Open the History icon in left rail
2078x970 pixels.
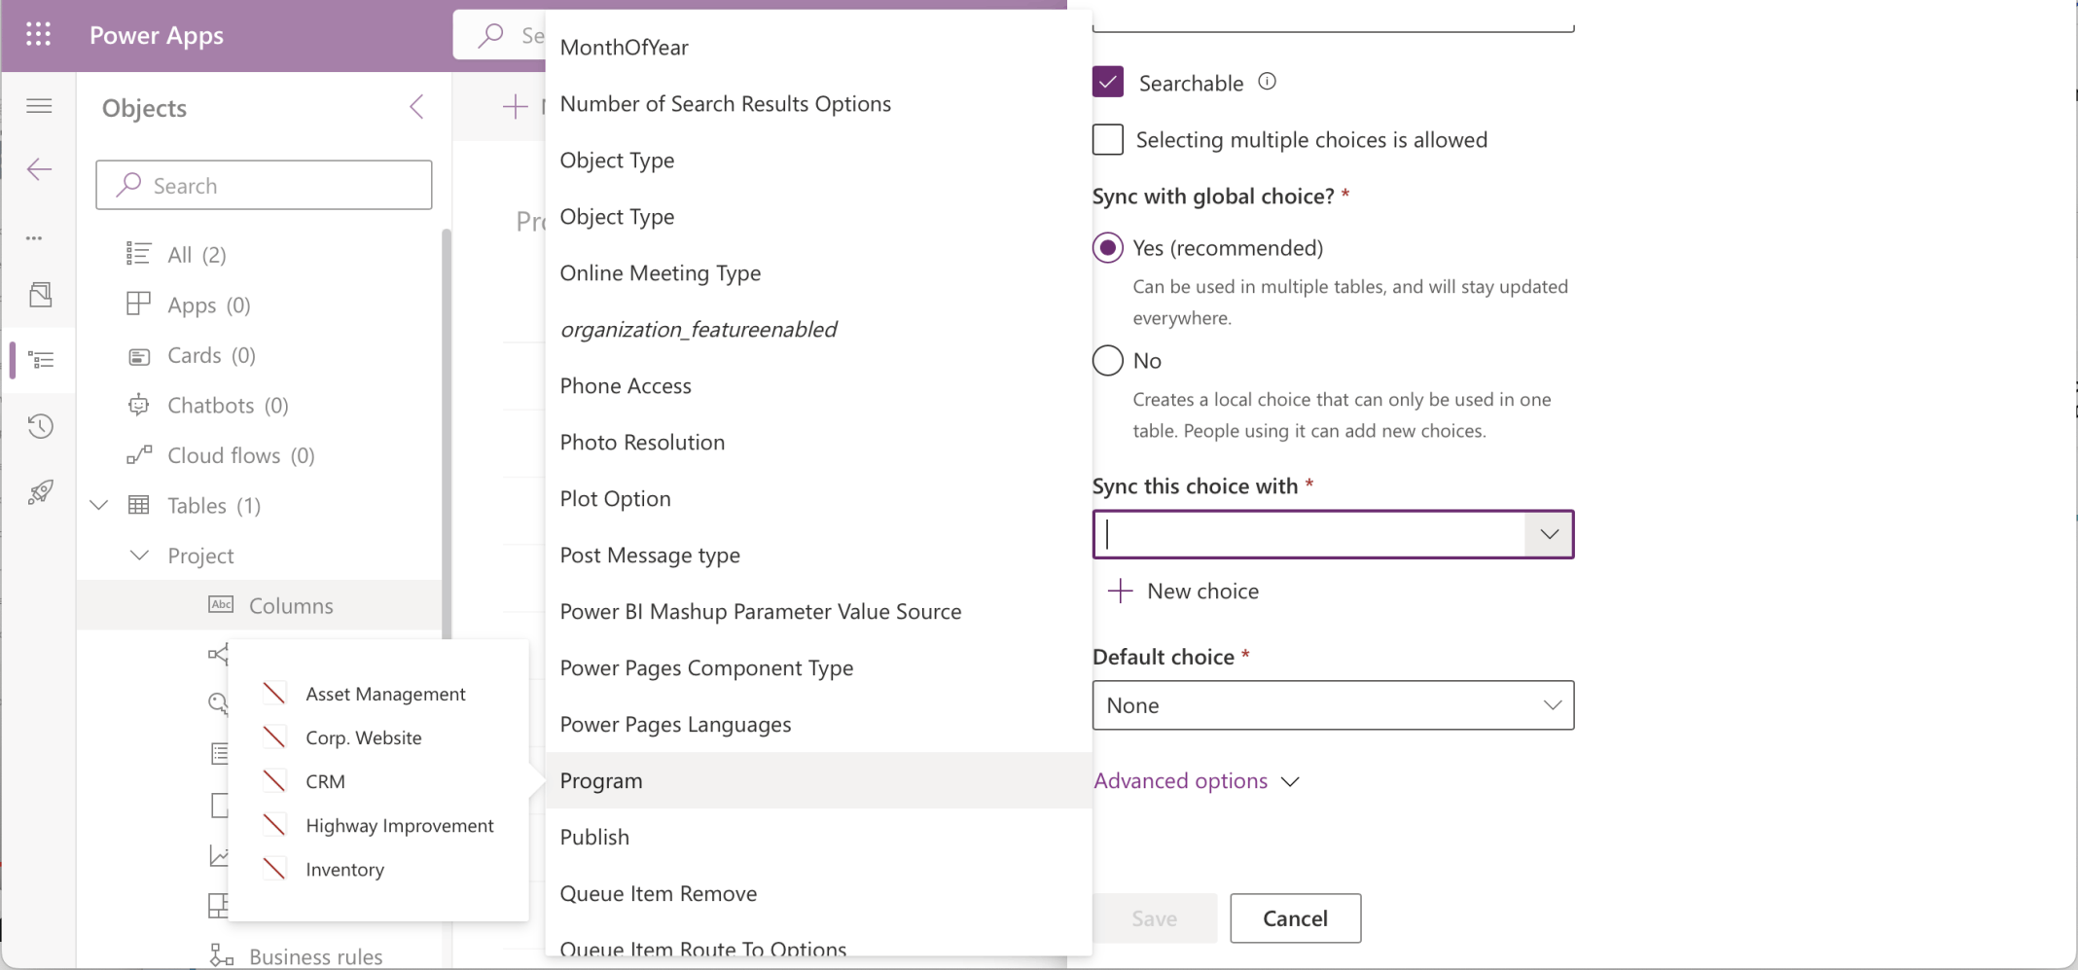(x=40, y=426)
